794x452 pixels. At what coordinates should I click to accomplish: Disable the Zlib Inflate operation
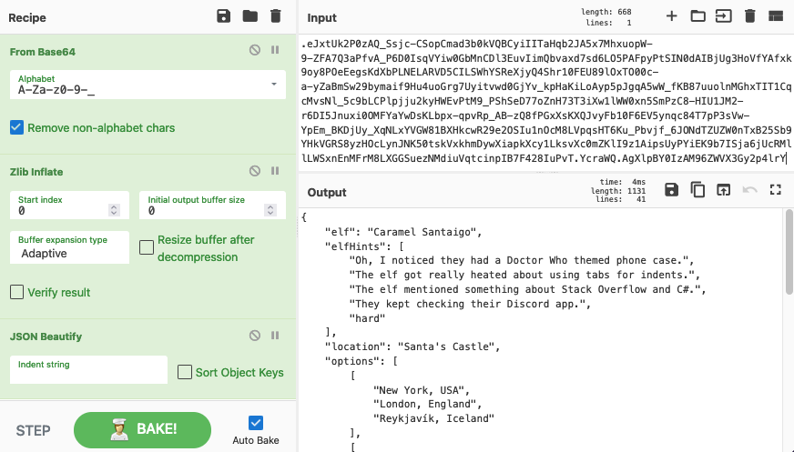pyautogui.click(x=255, y=171)
